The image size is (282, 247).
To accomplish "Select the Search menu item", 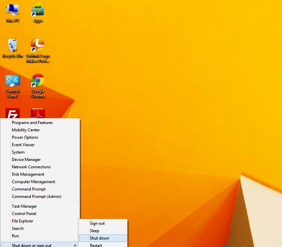I will [x=40, y=229].
